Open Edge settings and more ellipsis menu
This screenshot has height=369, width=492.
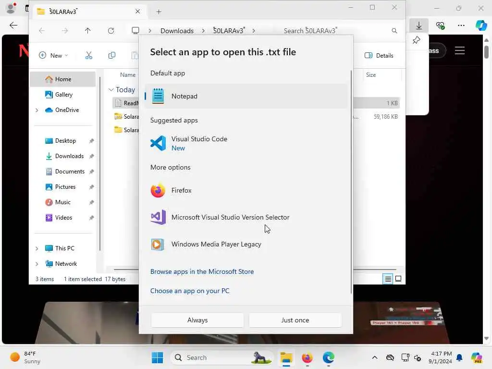(x=461, y=25)
